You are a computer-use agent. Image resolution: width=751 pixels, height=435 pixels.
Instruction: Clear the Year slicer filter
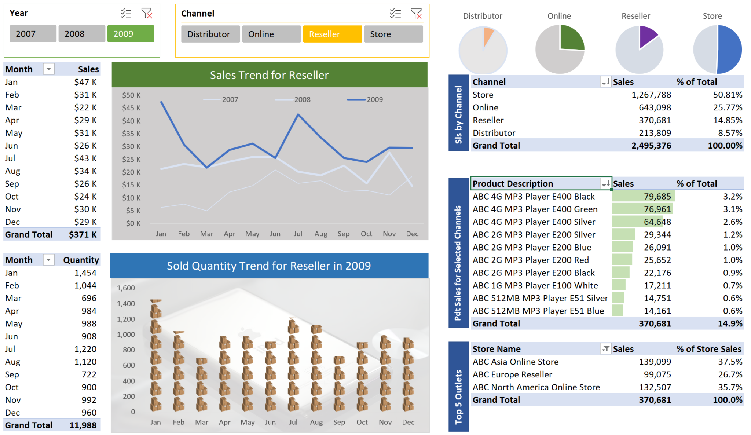147,14
